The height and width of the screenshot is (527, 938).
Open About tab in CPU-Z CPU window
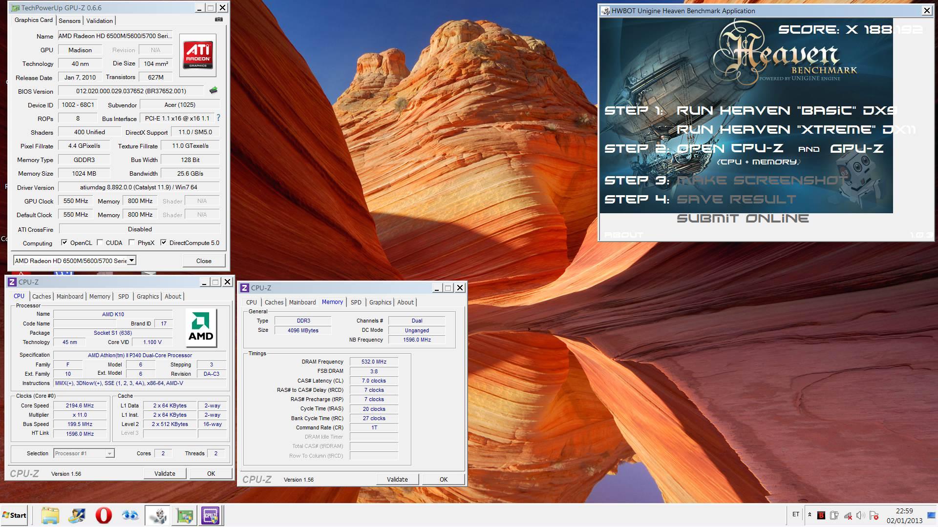tap(173, 296)
